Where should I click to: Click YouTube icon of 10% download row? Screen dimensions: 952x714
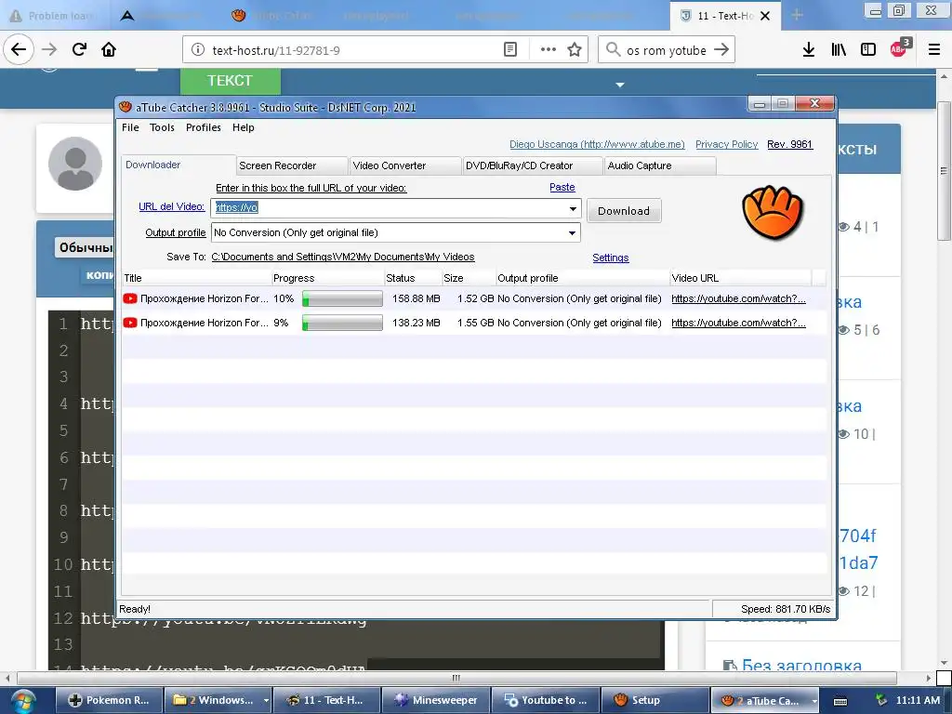click(x=130, y=298)
